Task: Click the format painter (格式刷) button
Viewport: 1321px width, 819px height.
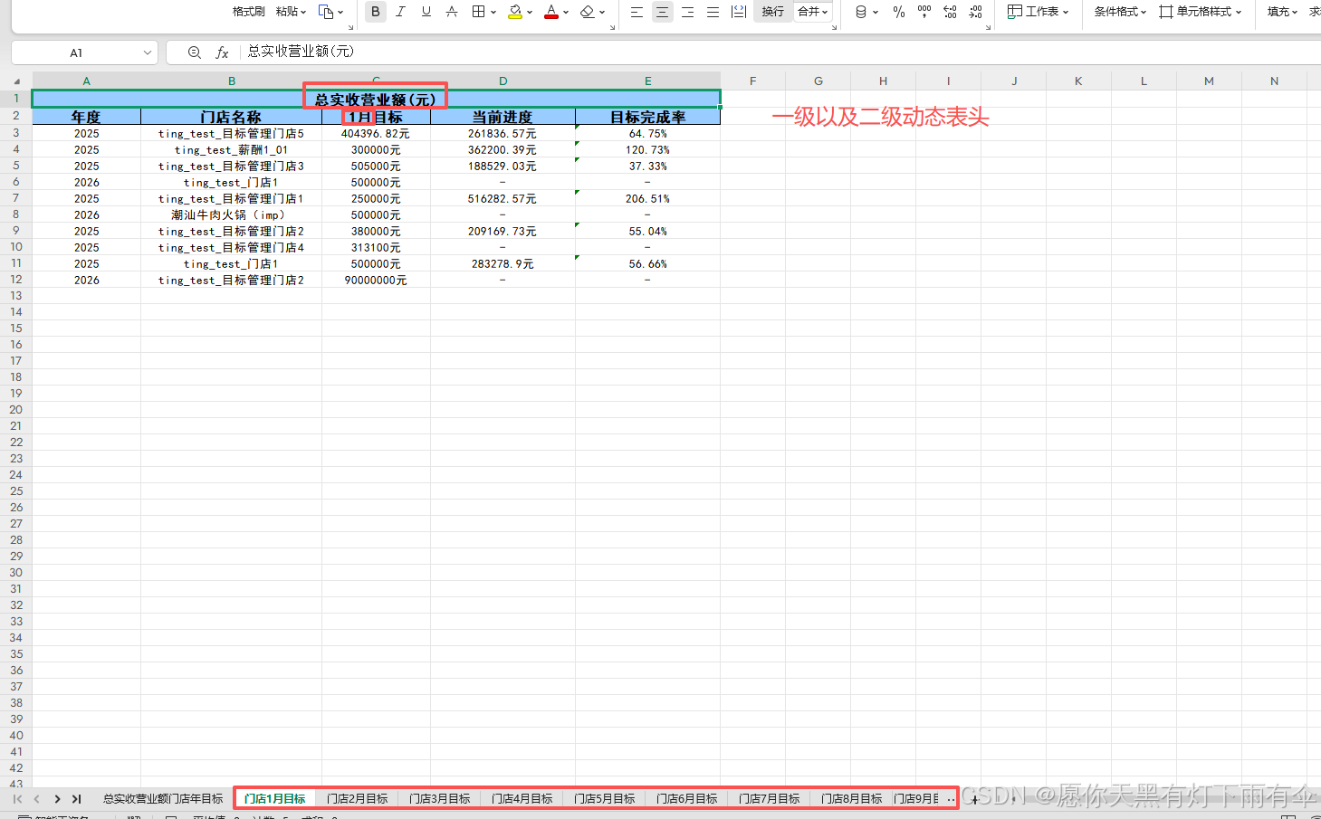Action: click(x=248, y=12)
